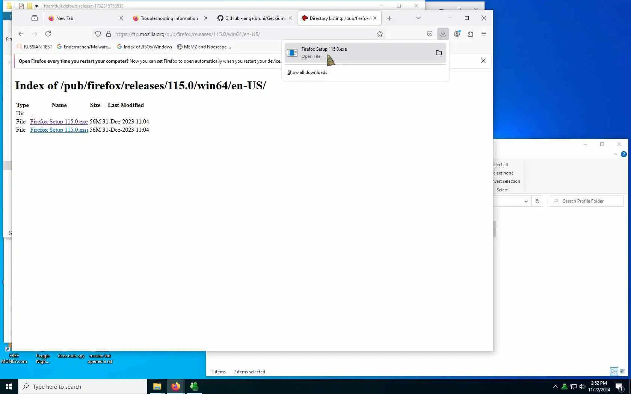This screenshot has height=394, width=631.
Task: Open RUSSIAN TEST bookmark
Action: click(34, 47)
